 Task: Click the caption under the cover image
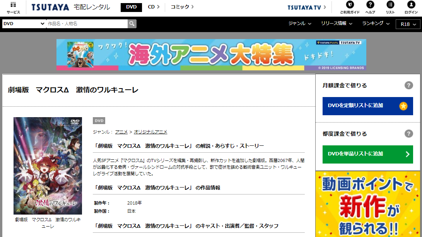pos(48,223)
